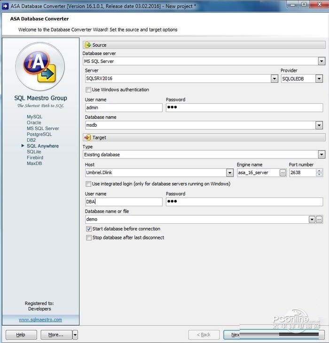Click the Target section header icon
329x343 pixels.
tap(88, 137)
